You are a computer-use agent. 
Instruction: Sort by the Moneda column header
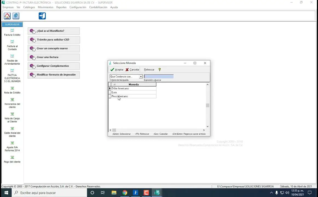134,85
